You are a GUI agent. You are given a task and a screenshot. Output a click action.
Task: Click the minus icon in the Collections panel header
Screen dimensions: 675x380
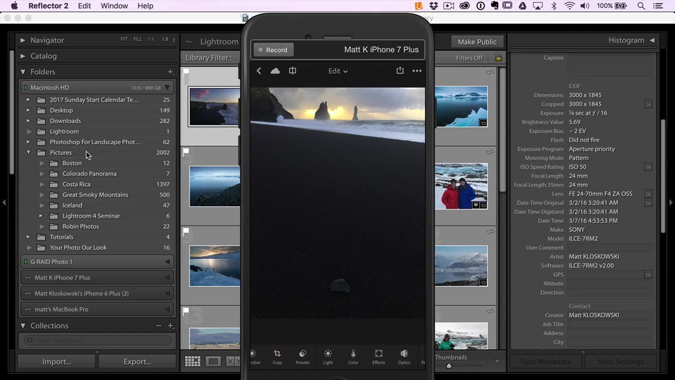(159, 326)
